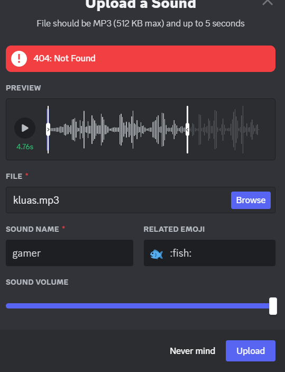Screen dimensions: 285x372
Task: Click the 404: Not Found error banner
Action: [141, 59]
